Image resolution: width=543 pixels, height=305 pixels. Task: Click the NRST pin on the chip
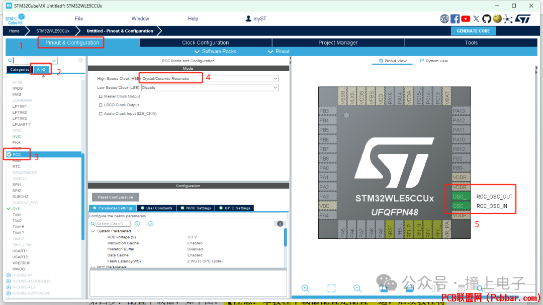point(390,229)
